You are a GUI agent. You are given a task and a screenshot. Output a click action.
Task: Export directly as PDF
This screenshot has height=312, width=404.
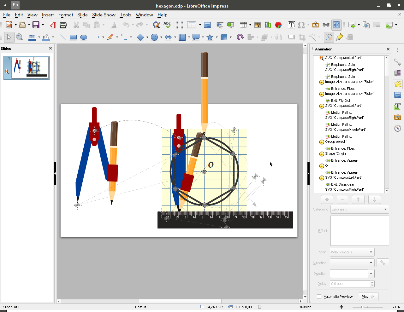point(53,25)
